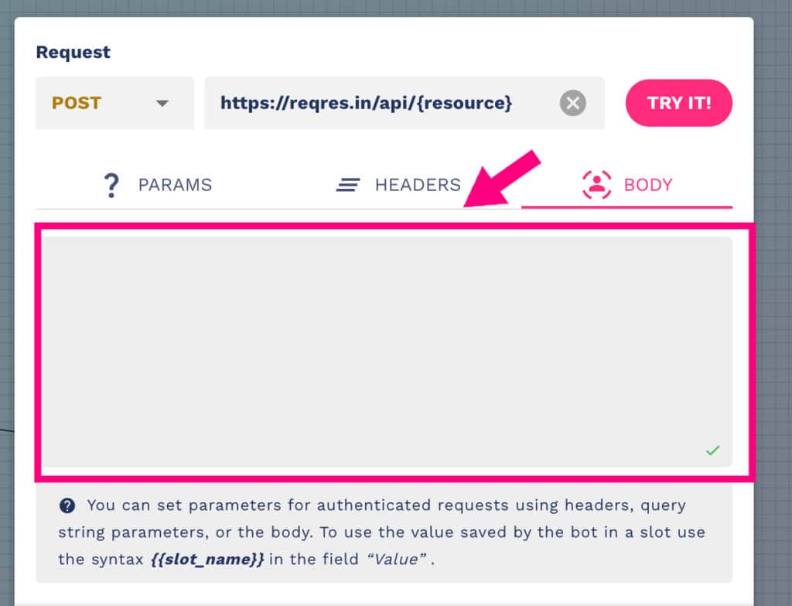Screen dimensions: 792x606
Task: Clear the request URL with the X icon
Action: [573, 103]
